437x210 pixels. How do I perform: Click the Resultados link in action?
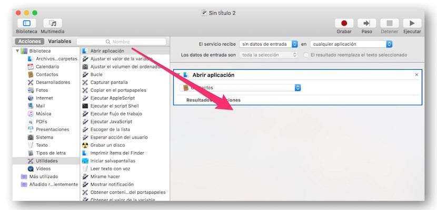200,100
